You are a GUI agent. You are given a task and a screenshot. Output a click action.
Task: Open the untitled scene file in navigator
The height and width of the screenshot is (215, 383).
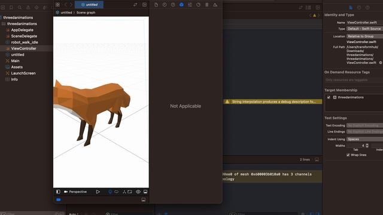17,54
